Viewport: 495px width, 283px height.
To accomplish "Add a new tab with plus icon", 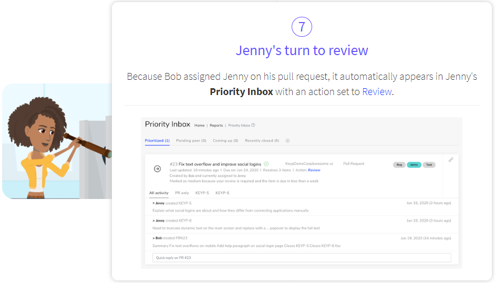I will [287, 141].
